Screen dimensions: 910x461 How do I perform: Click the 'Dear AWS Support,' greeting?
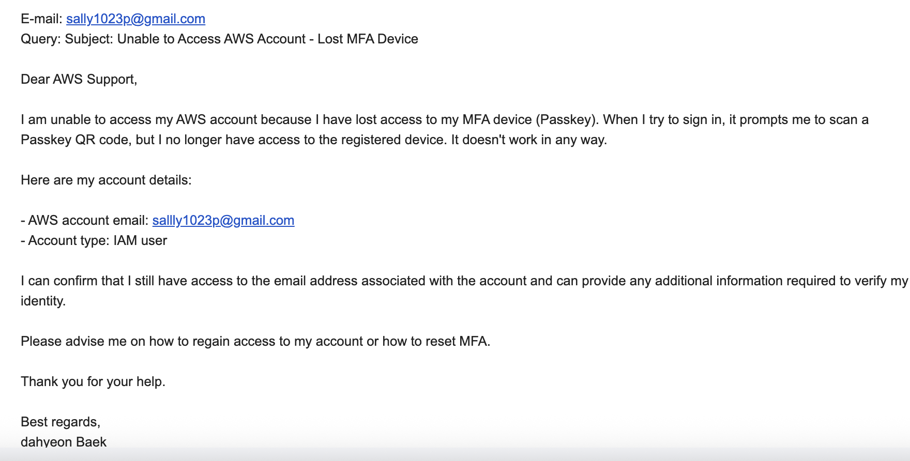pyautogui.click(x=79, y=80)
